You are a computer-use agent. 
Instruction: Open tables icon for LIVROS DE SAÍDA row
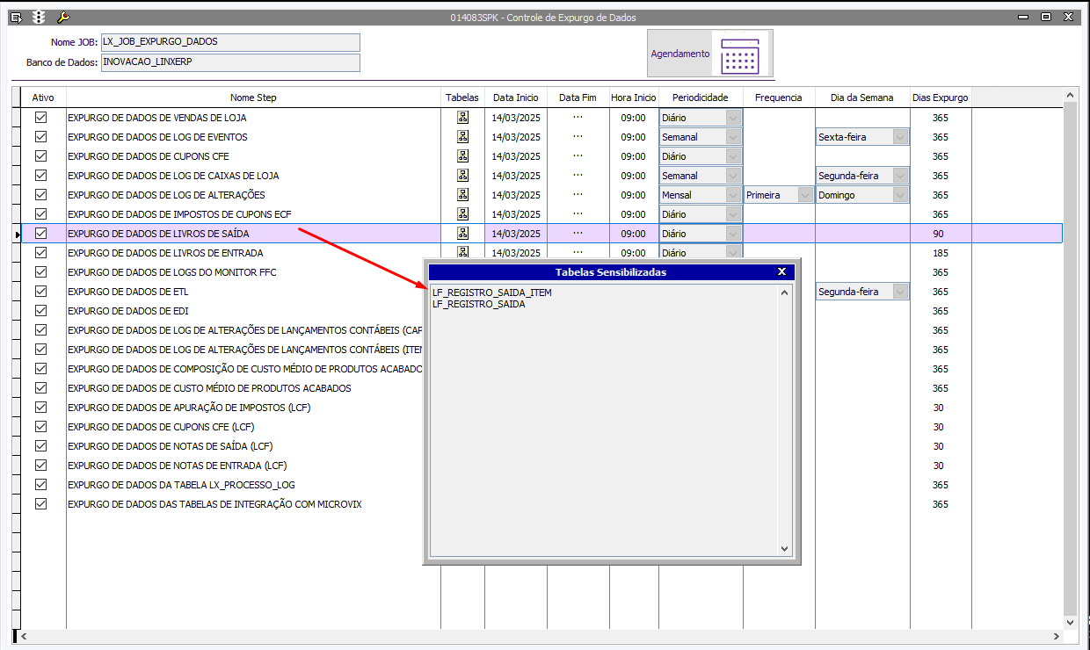click(463, 234)
